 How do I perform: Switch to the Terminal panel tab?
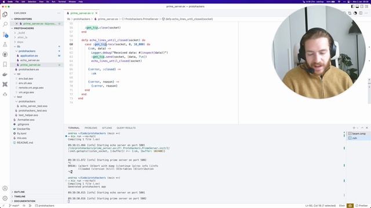coord(74,128)
